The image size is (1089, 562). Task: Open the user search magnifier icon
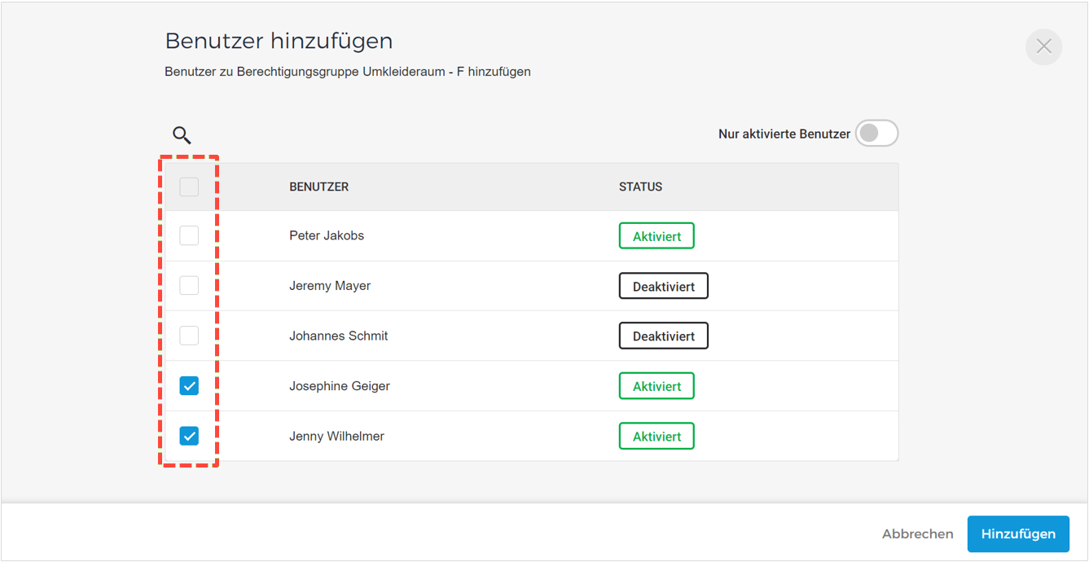182,135
